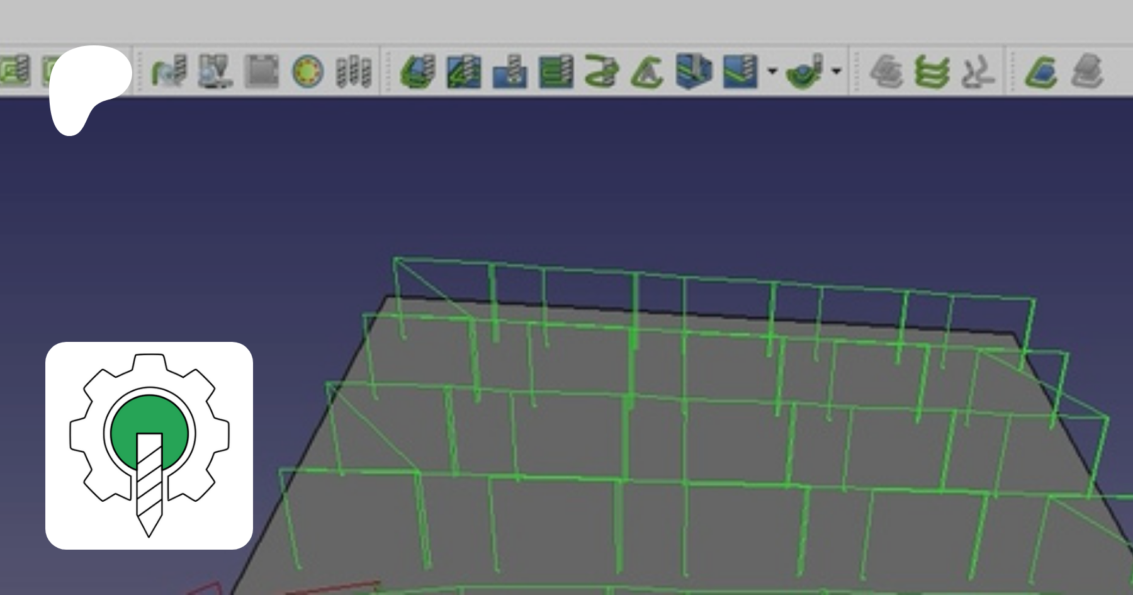
Task: Open the 3D Pocket dropdown arrow
Action: 837,71
